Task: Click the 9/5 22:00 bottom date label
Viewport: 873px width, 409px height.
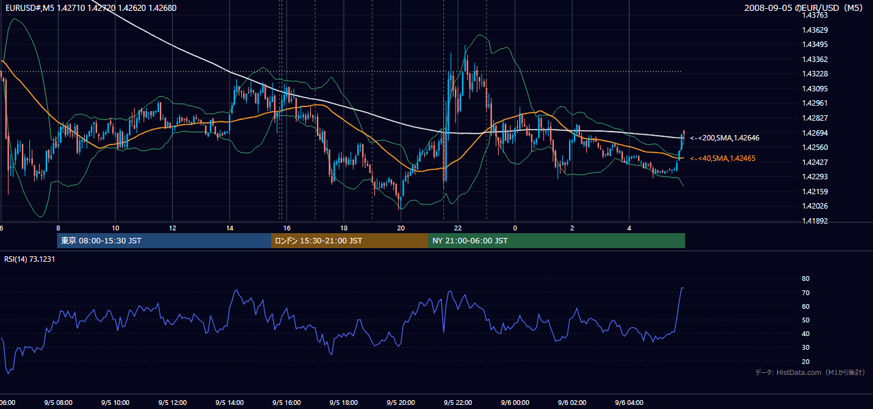Action: tap(458, 403)
